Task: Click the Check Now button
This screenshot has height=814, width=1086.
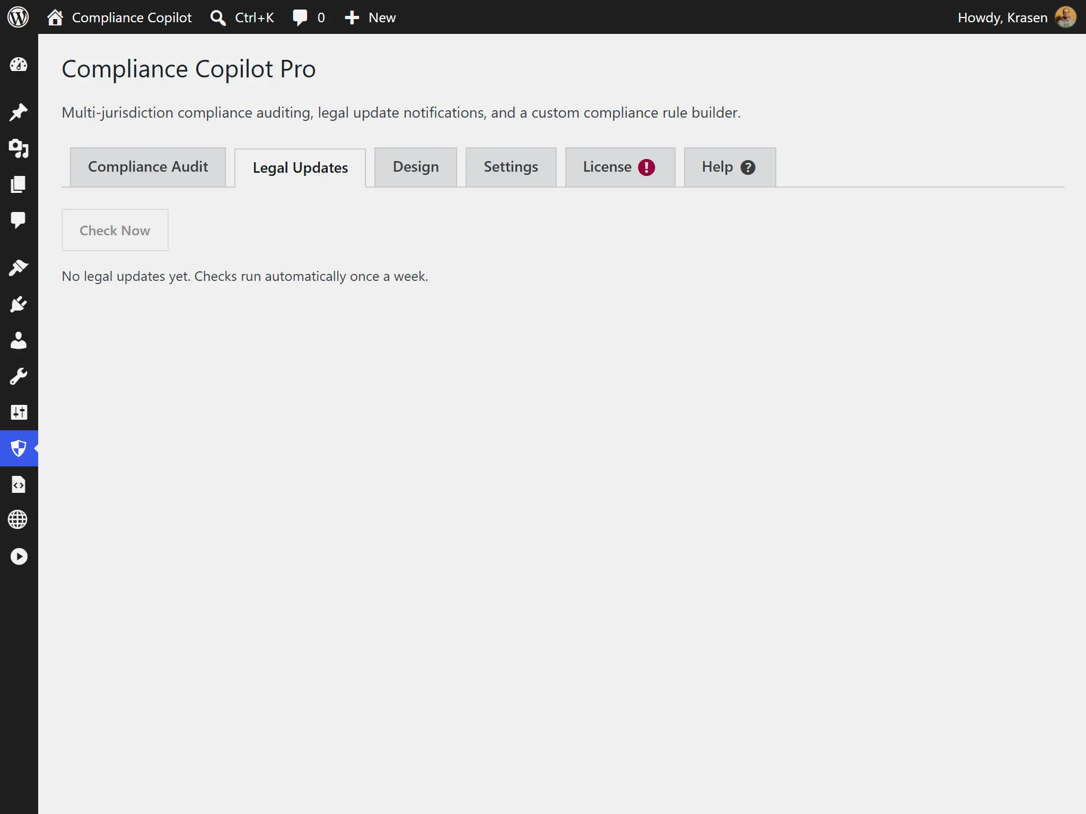Action: (x=115, y=230)
